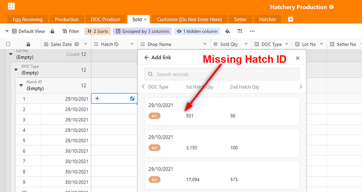Click the 2nd Hatch Qty value 573
The image size is (362, 192).
[x=234, y=179]
